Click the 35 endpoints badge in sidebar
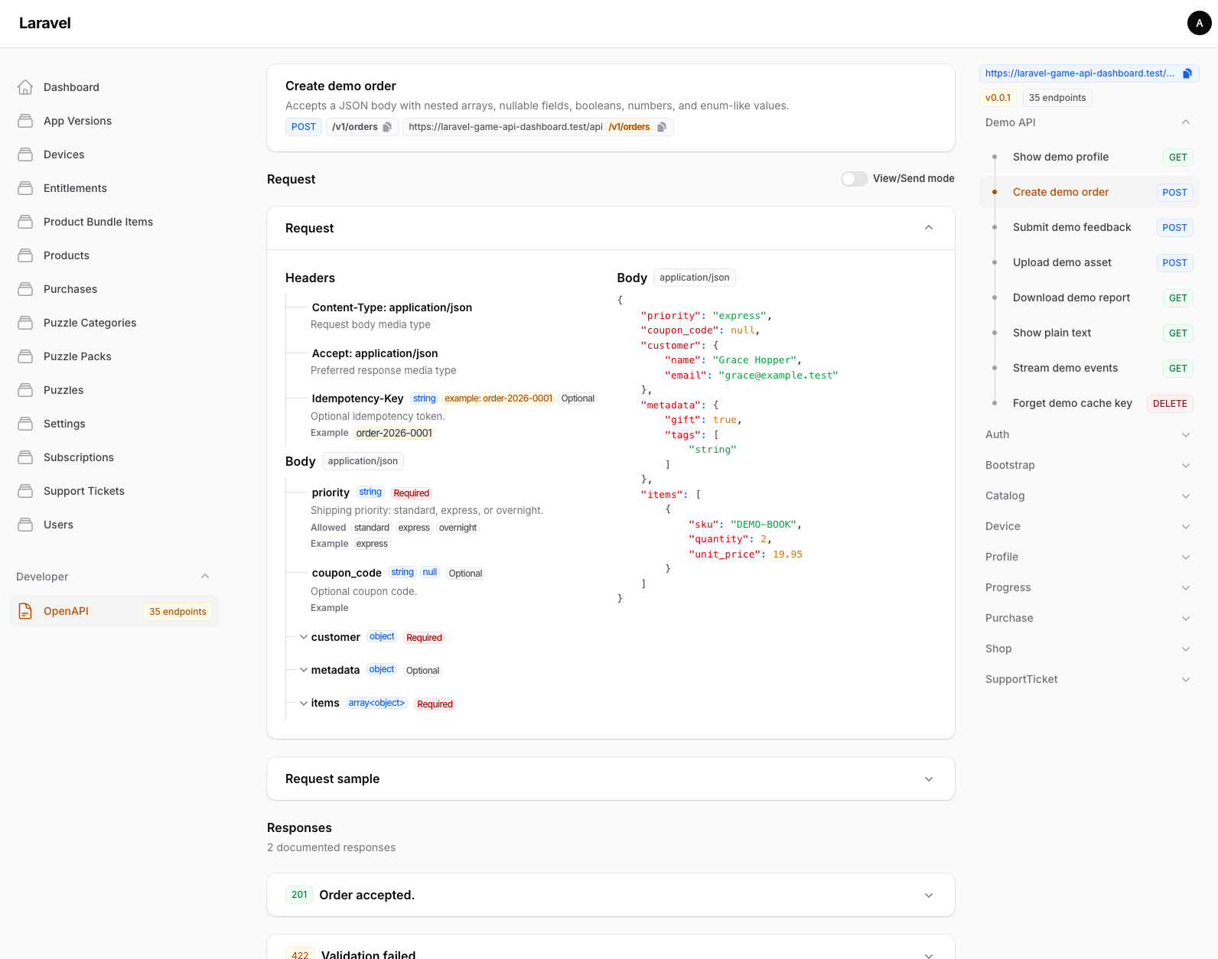The image size is (1218, 959). coord(177,612)
